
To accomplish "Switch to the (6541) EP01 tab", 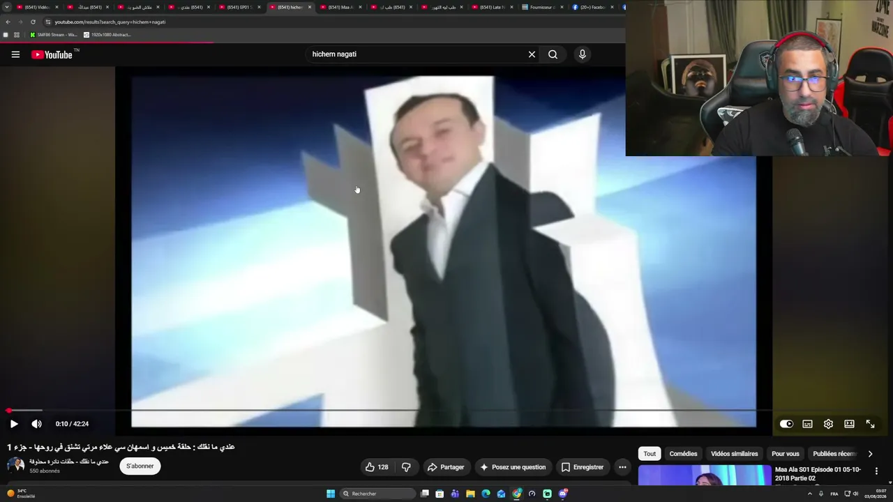I will click(239, 7).
